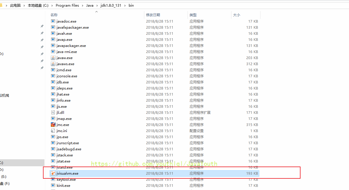Click the jhat.exe file icon
The image size is (349, 190).
(53, 94)
